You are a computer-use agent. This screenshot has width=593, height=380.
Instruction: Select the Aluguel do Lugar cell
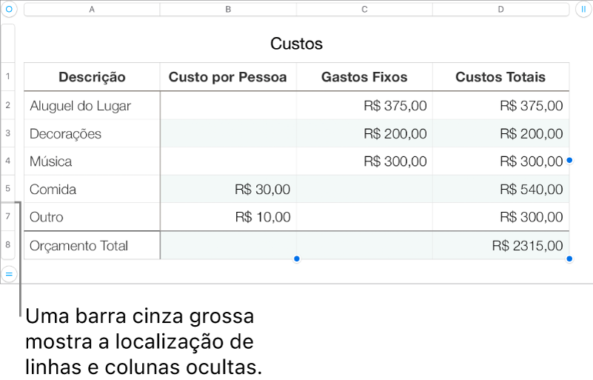pyautogui.click(x=92, y=106)
